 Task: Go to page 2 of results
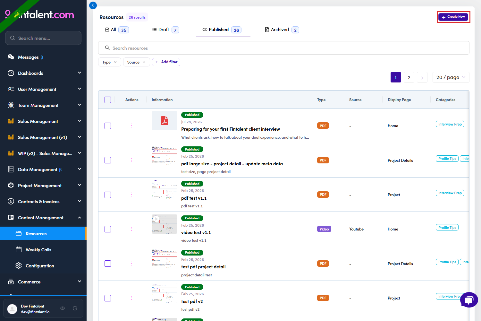pos(409,77)
